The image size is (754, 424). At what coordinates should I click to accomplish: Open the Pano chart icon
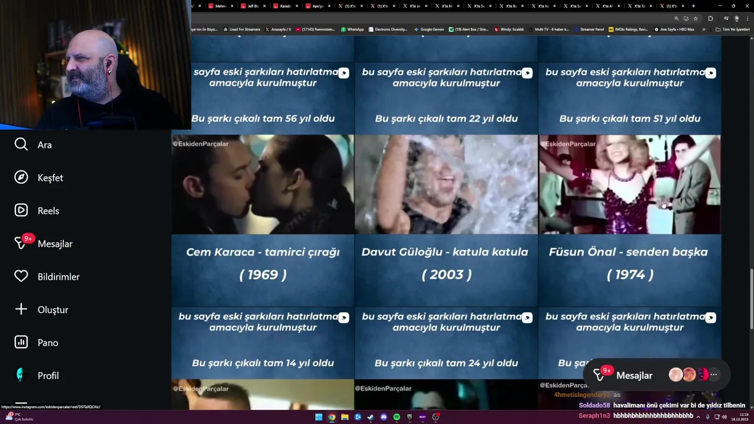[x=21, y=342]
